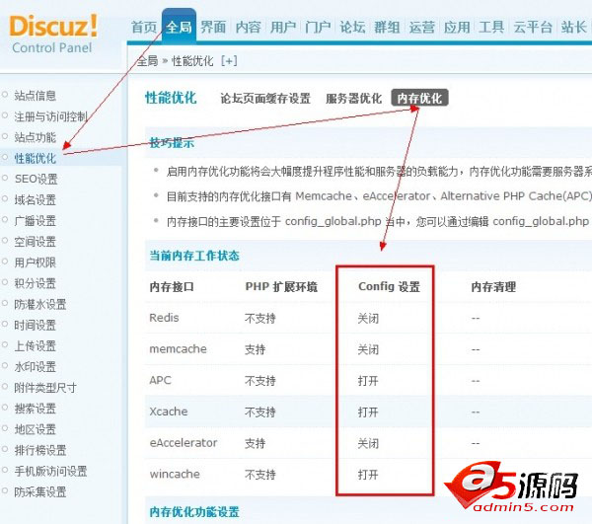Screen dimensions: 592x524
Task: Select the eAccelerator row label
Action: tap(184, 443)
